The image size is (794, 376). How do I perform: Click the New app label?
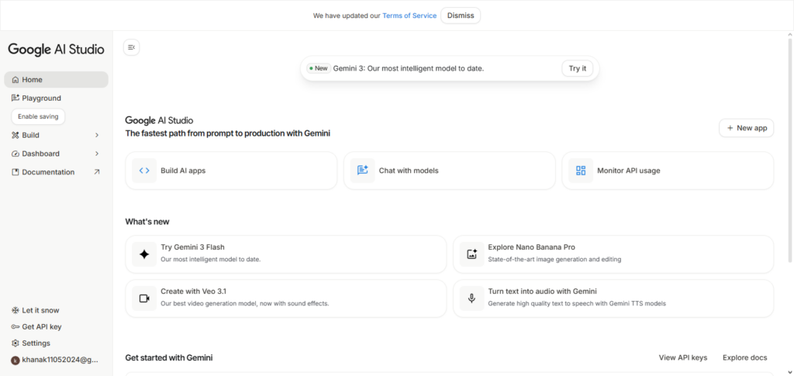click(752, 128)
